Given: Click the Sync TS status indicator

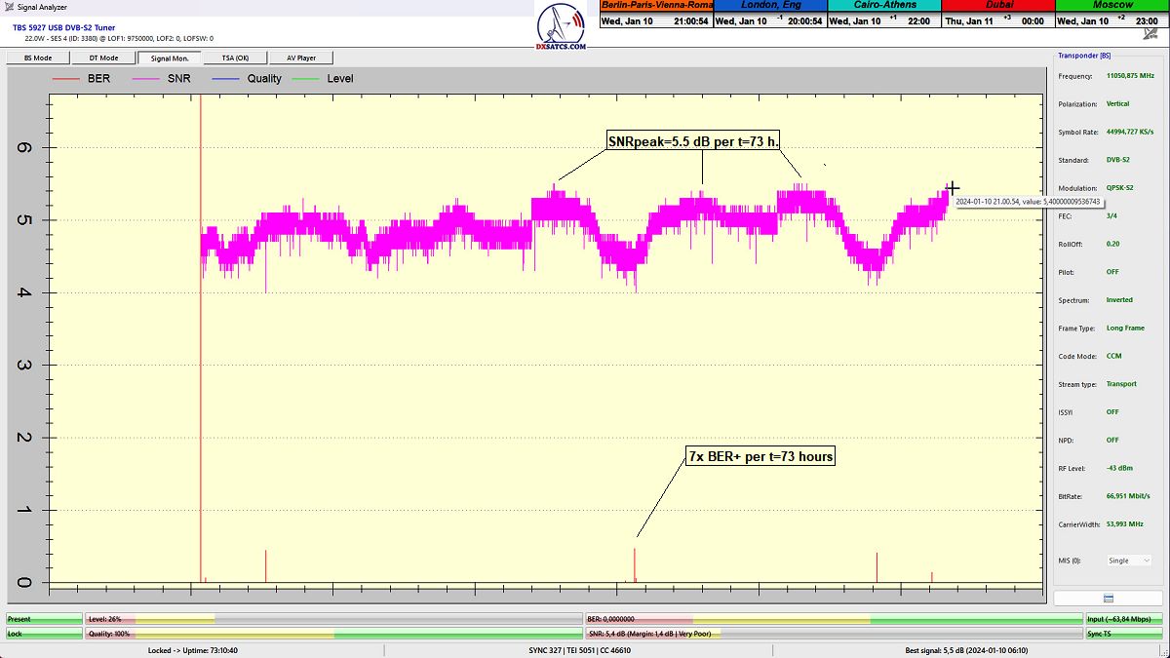Looking at the screenshot, I should click(1124, 634).
